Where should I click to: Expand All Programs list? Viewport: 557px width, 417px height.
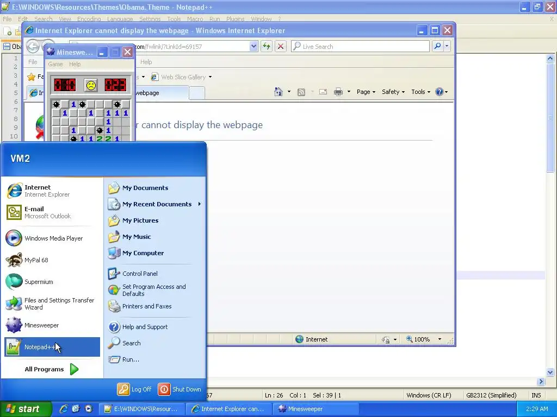coord(52,369)
